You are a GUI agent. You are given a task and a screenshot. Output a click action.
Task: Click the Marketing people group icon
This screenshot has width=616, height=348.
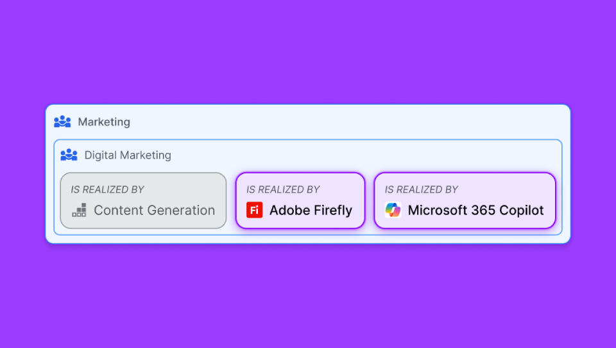tap(62, 121)
